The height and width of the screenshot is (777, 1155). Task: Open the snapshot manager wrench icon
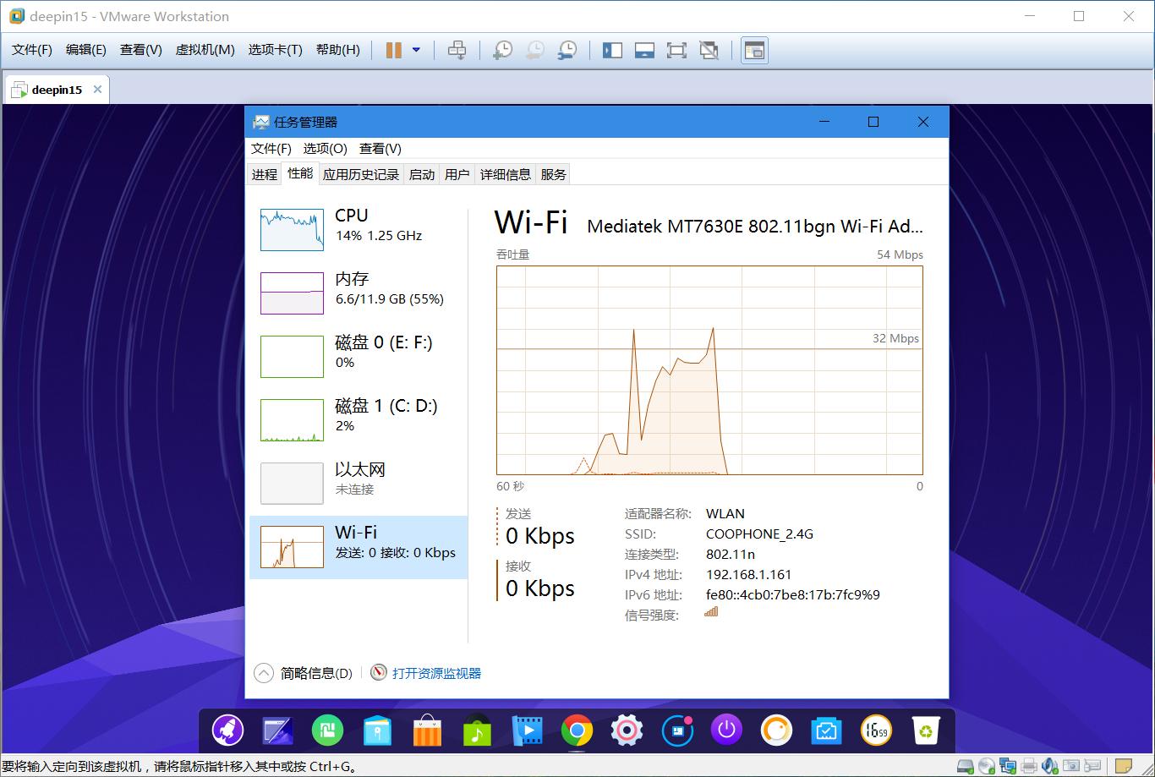(x=567, y=50)
